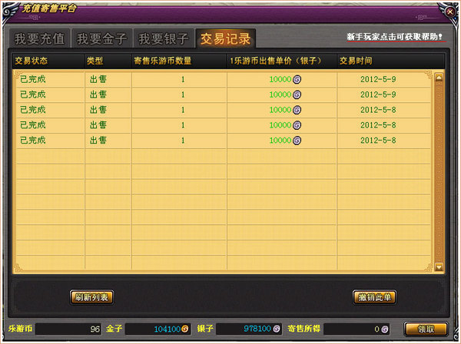Click silver coin icon in fifth transaction row
461x344 pixels.
click(x=297, y=141)
